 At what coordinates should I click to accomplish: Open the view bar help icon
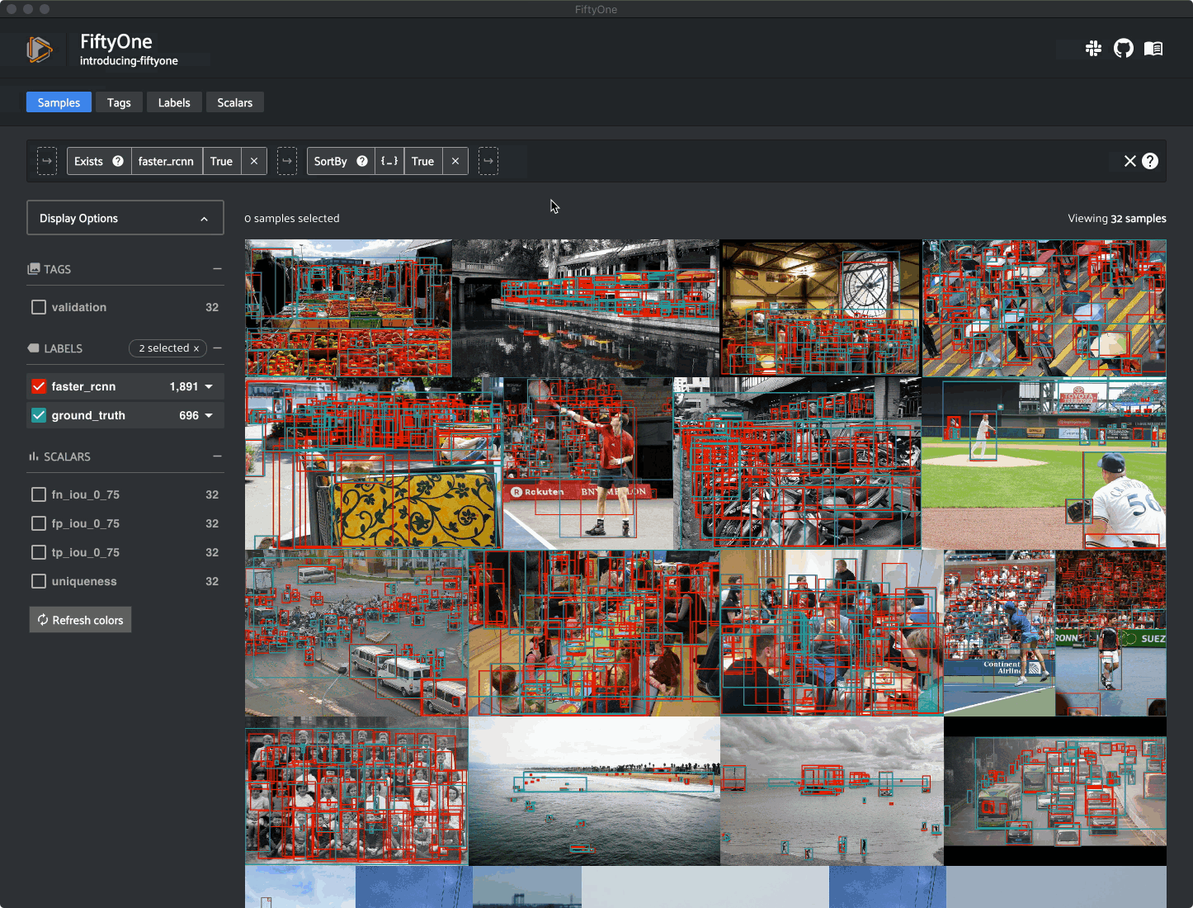(x=1150, y=161)
